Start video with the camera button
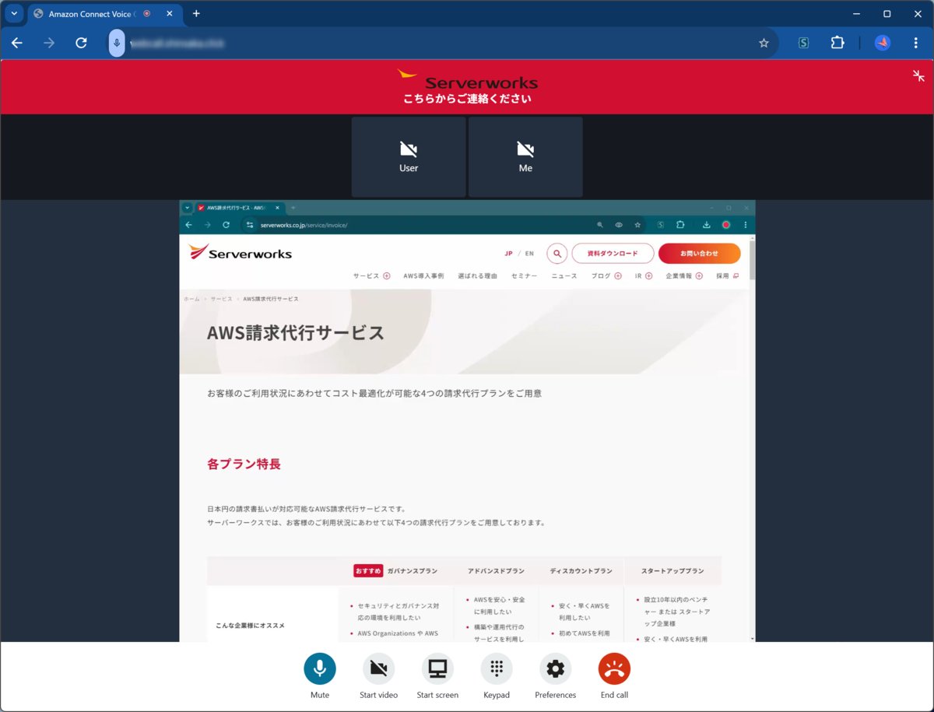Viewport: 934px width, 712px height. 379,668
